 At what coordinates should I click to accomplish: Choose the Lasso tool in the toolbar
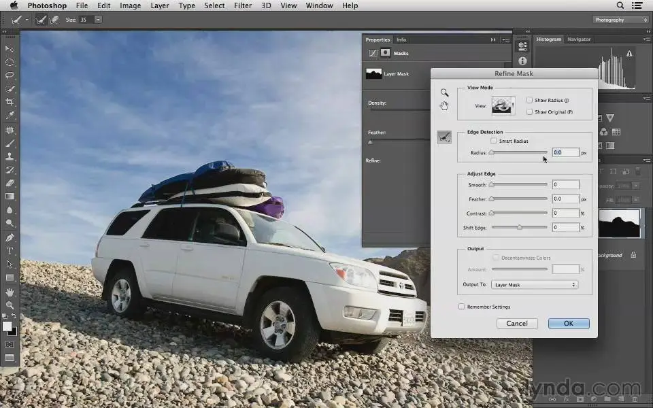coord(10,75)
